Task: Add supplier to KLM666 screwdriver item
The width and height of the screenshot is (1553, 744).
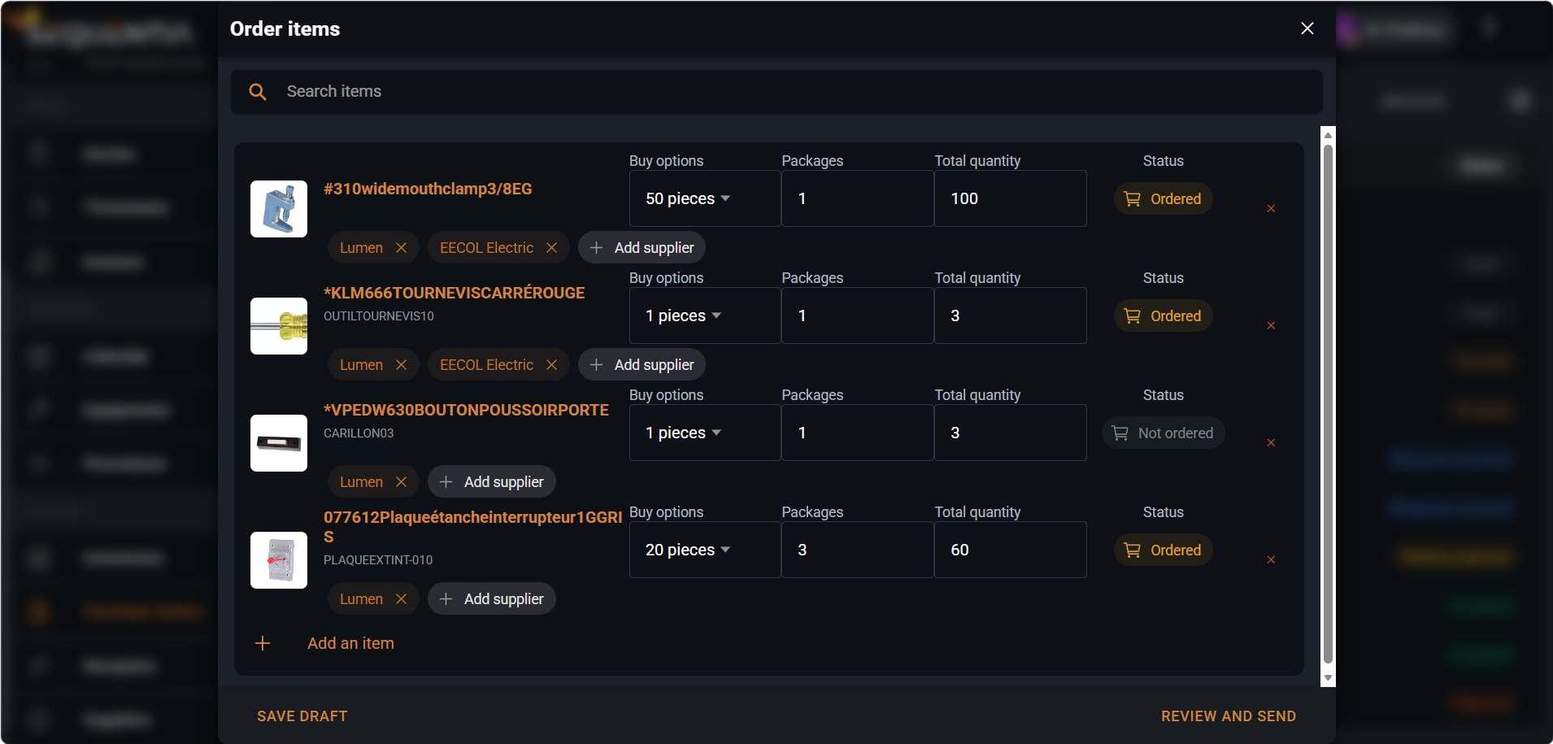Action: 642,365
